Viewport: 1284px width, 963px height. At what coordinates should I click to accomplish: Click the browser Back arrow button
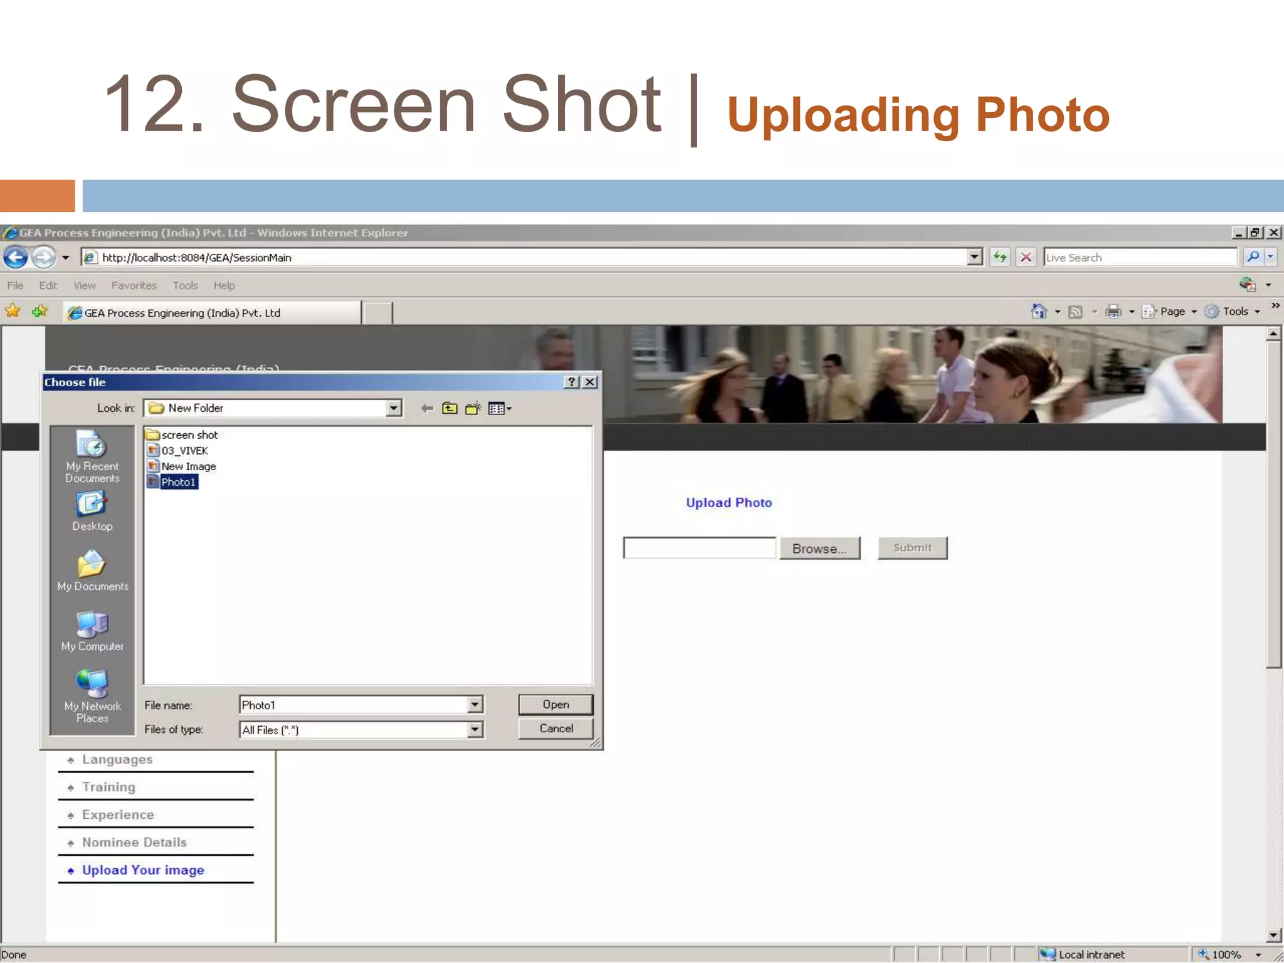tap(16, 257)
